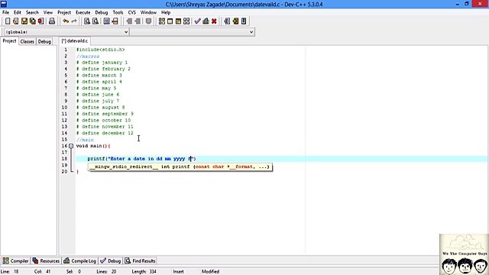Click line number 17 in the gutter
Image resolution: width=489 pixels, height=275 pixels.
[64, 152]
